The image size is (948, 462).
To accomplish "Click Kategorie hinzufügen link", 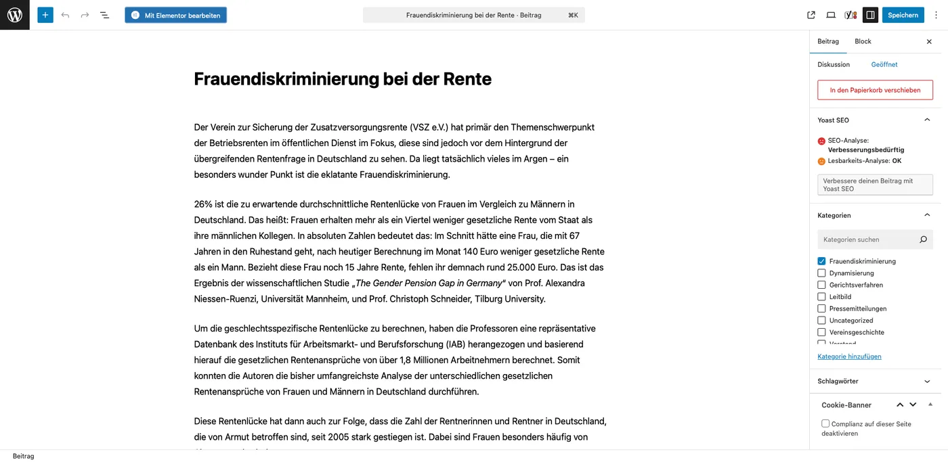I will [849, 356].
